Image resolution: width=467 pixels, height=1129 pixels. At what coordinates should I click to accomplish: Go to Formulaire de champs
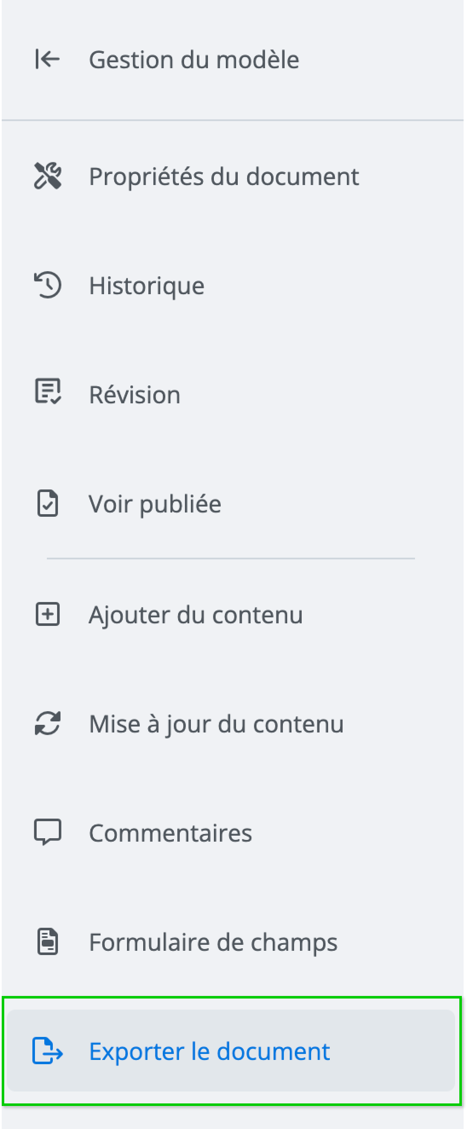[213, 942]
